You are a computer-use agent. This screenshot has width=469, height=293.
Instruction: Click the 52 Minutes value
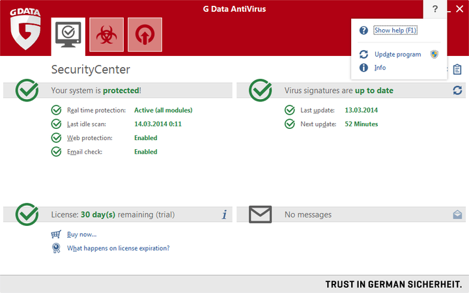pos(362,124)
